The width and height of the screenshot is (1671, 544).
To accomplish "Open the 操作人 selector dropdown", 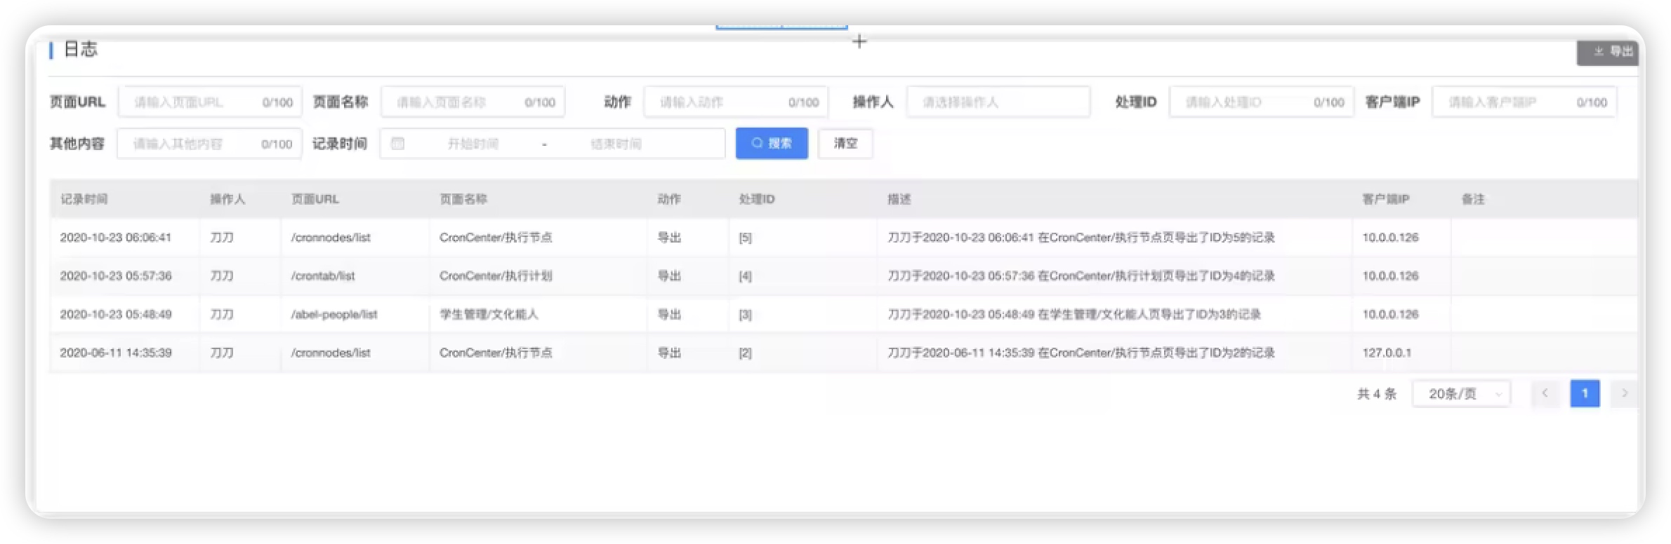I will pos(998,102).
